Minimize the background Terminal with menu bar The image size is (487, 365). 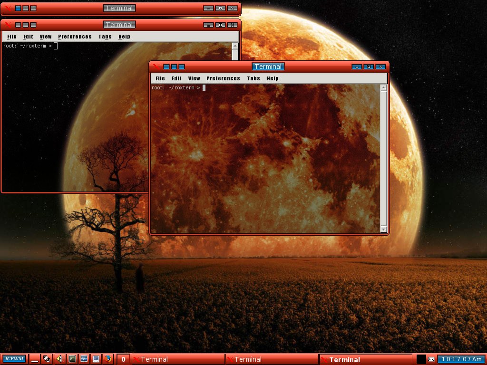point(208,25)
